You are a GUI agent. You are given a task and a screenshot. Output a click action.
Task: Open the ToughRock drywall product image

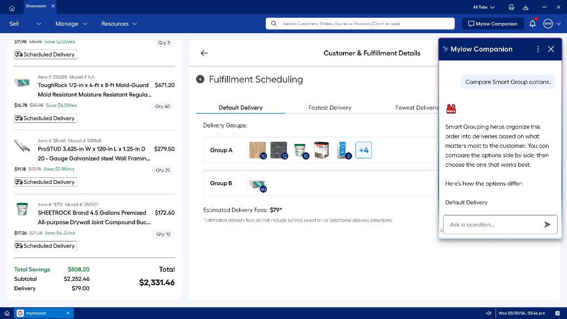(22, 83)
